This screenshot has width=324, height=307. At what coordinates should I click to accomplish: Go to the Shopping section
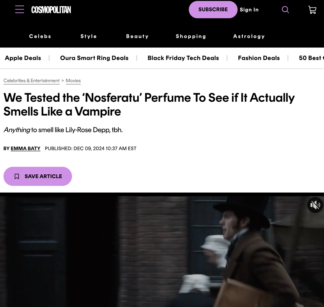[191, 36]
